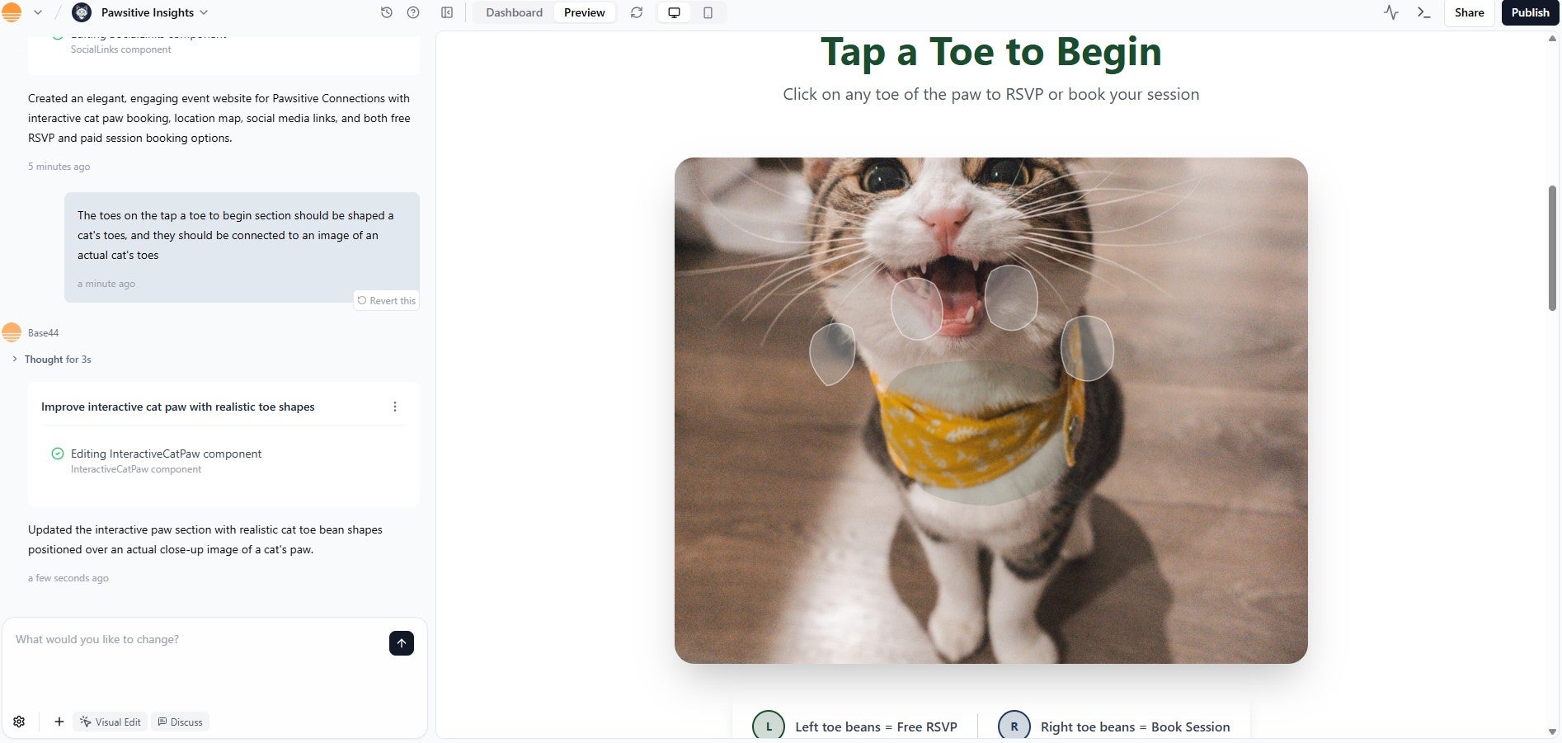
Task: Click the plus attachment icon
Action: click(59, 722)
